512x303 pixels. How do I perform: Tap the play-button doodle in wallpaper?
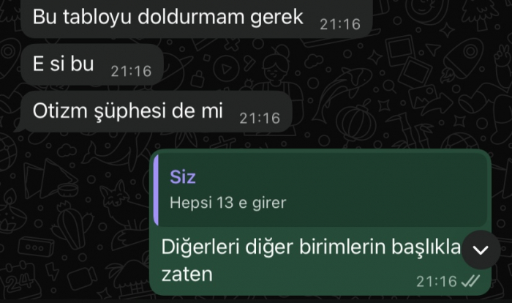[x=226, y=69]
